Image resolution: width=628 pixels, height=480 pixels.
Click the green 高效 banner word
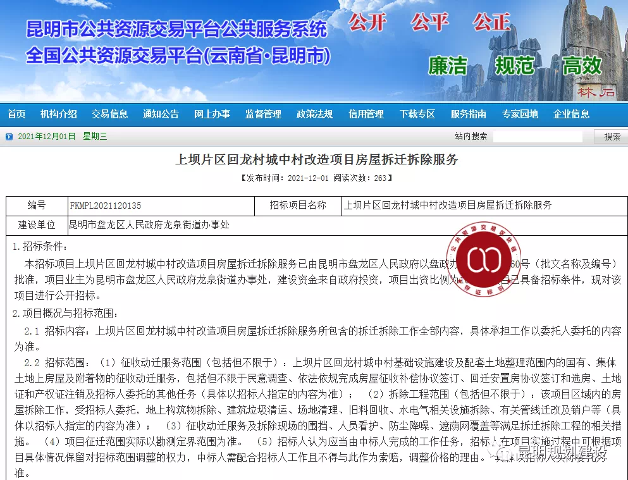(582, 65)
